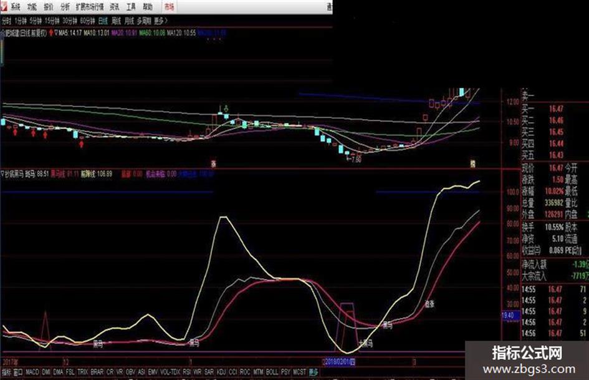Select the CCI indicator tab
Viewport: 589px width, 380px height.
233,372
